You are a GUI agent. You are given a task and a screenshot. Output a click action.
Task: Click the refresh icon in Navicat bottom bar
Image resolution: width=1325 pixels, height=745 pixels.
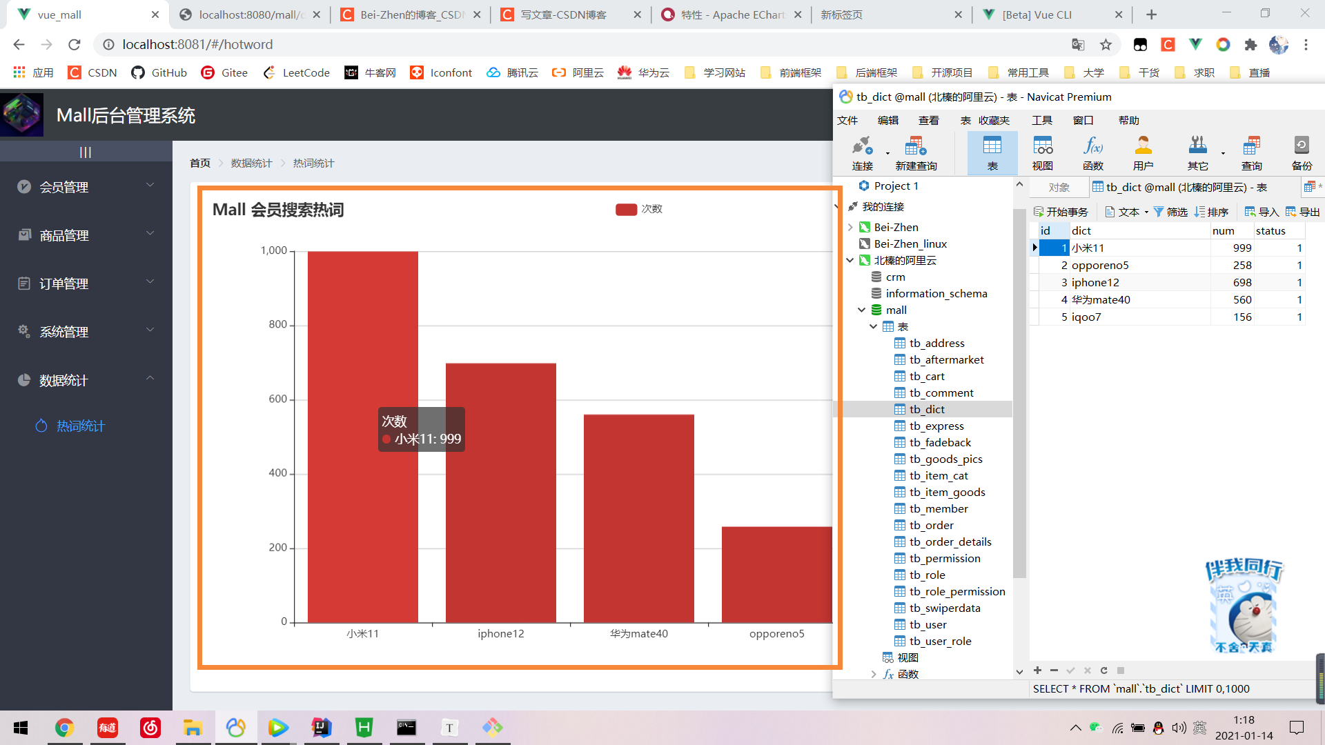point(1103,670)
